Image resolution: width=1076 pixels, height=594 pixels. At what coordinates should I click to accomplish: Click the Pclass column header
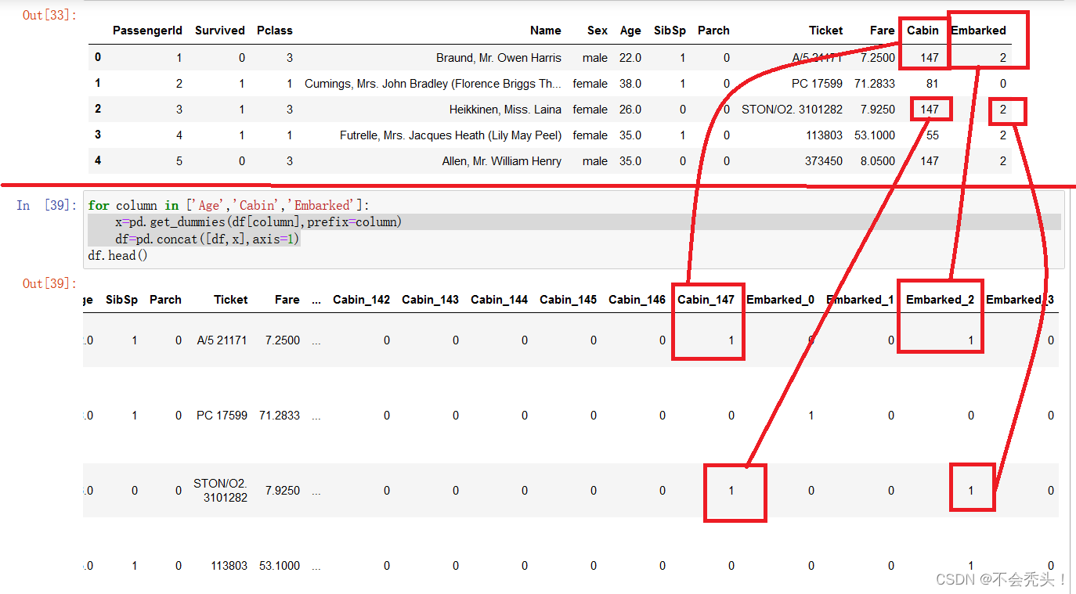click(275, 31)
